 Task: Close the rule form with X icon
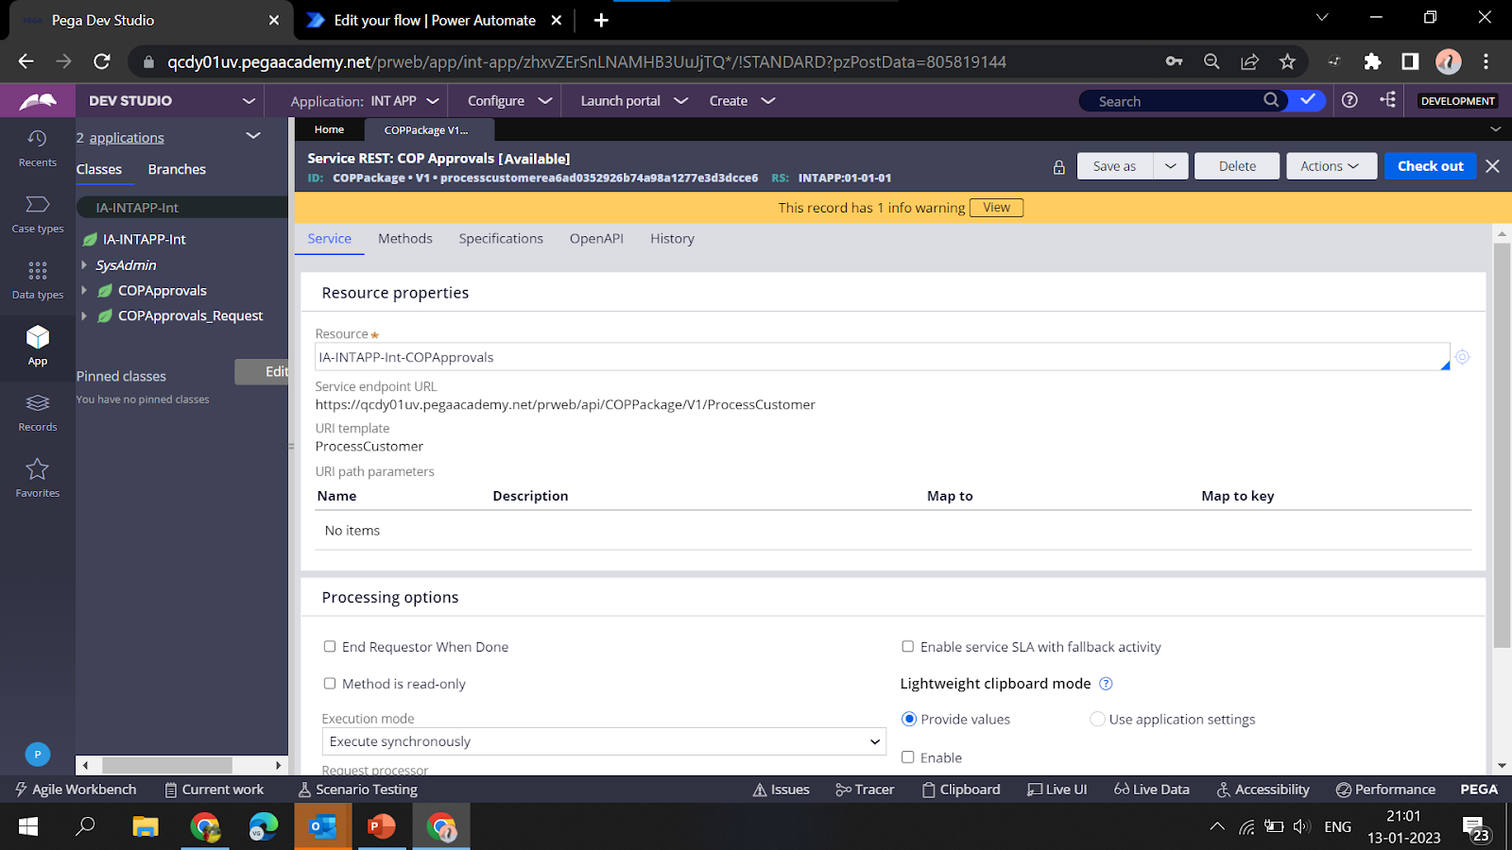(1492, 166)
